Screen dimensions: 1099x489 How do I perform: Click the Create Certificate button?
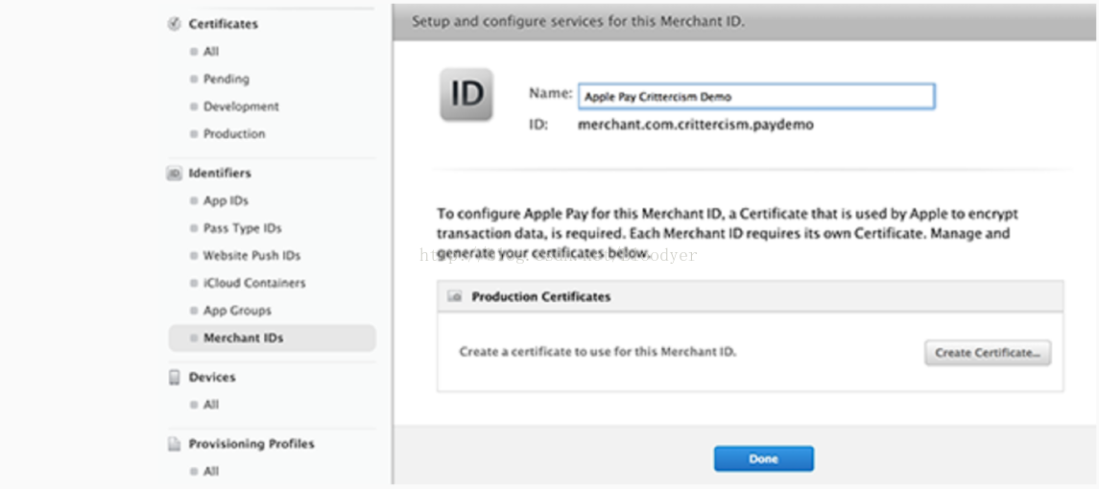(988, 353)
